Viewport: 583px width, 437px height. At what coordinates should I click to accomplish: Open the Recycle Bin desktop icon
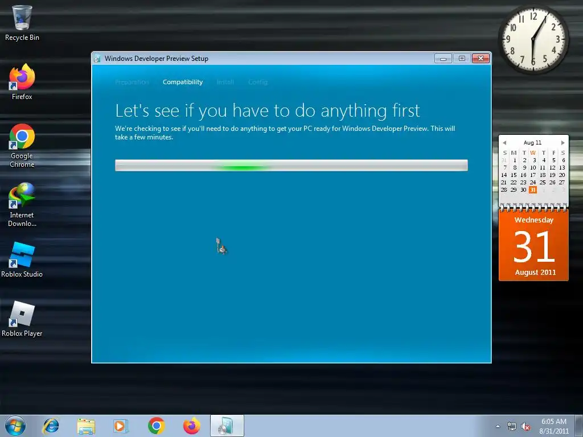(22, 23)
